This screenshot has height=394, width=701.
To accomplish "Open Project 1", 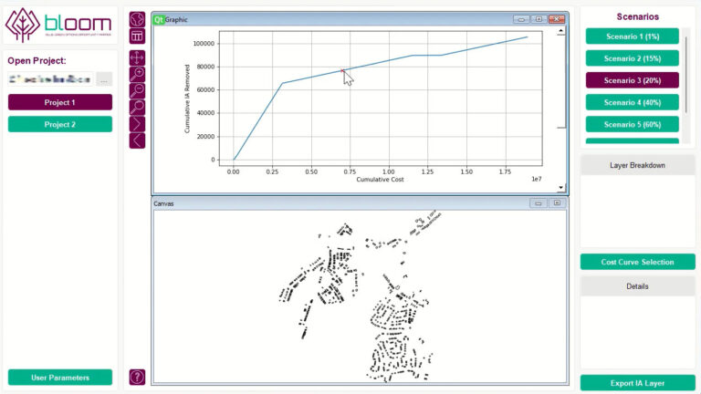I will pos(60,102).
